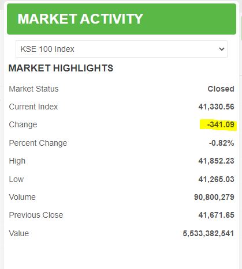The width and height of the screenshot is (242, 269).
Task: Click the traded value 5,533,382,541
Action: [x=209, y=233]
